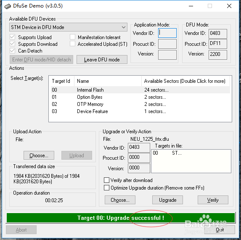The height and width of the screenshot is (240, 241).
Task: Click the Available Sectors column header
Action: (x=185, y=81)
